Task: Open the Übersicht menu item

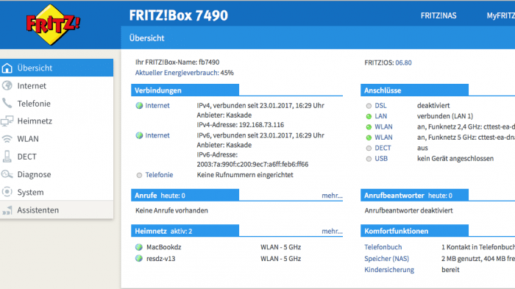Action: tap(57, 68)
